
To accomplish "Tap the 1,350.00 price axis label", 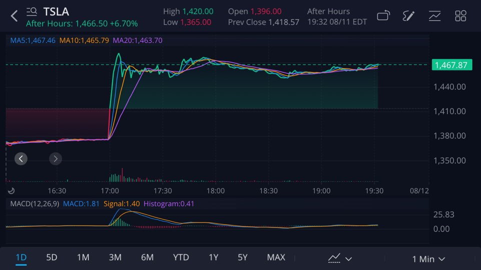I will [x=449, y=160].
